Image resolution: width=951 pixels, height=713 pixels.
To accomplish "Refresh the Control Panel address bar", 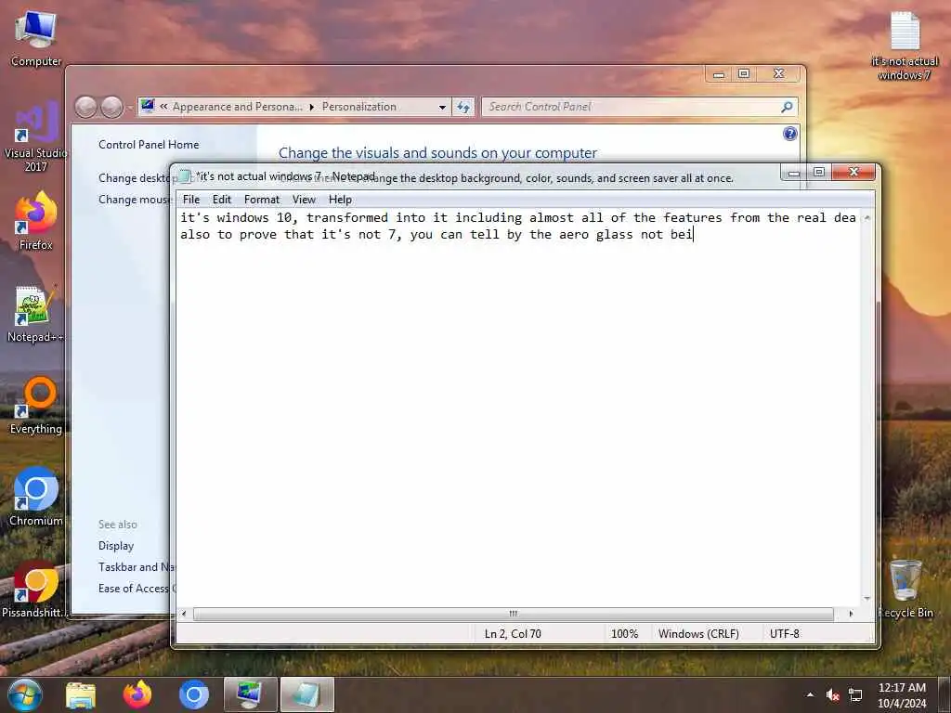I will click(463, 108).
